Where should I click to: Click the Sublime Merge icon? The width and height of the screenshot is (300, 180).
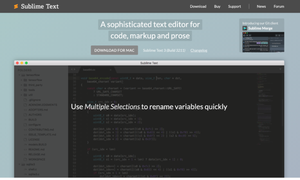click(245, 28)
